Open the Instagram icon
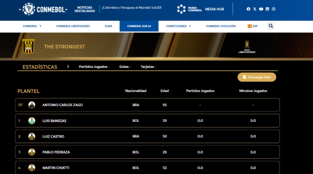 (x=273, y=9)
